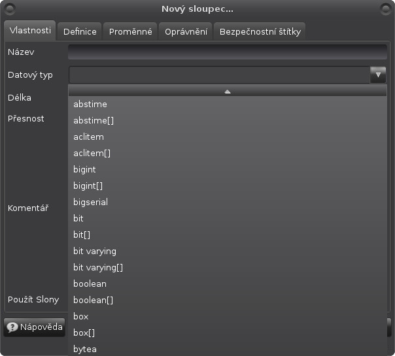Screen dimensions: 395x356
Task: Select boolean from the list
Action: (228, 283)
